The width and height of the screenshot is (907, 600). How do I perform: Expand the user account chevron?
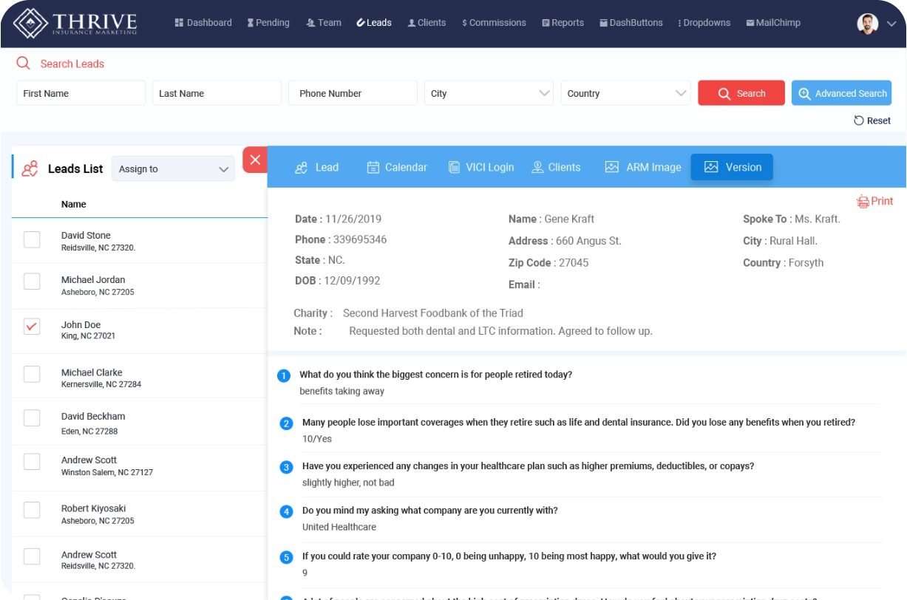click(891, 24)
